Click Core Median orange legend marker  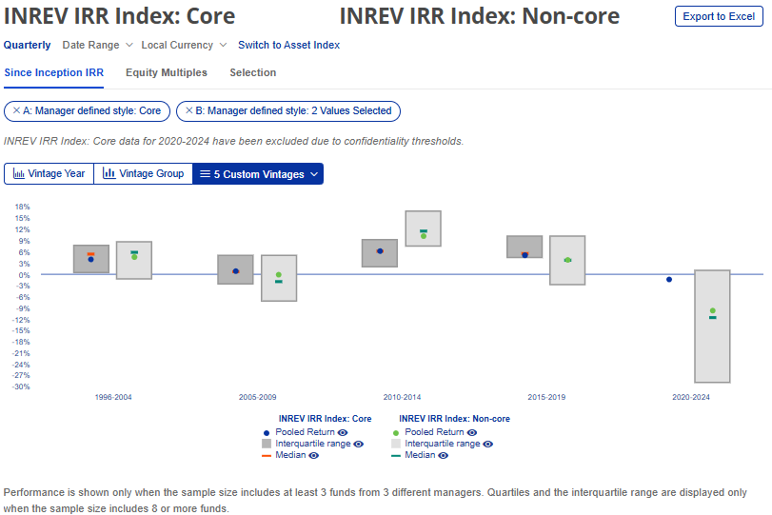[267, 456]
